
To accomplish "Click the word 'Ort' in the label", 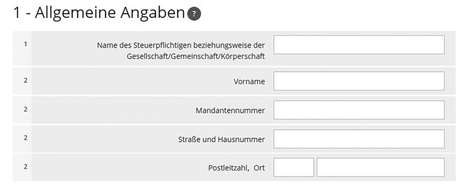I will click(259, 168).
